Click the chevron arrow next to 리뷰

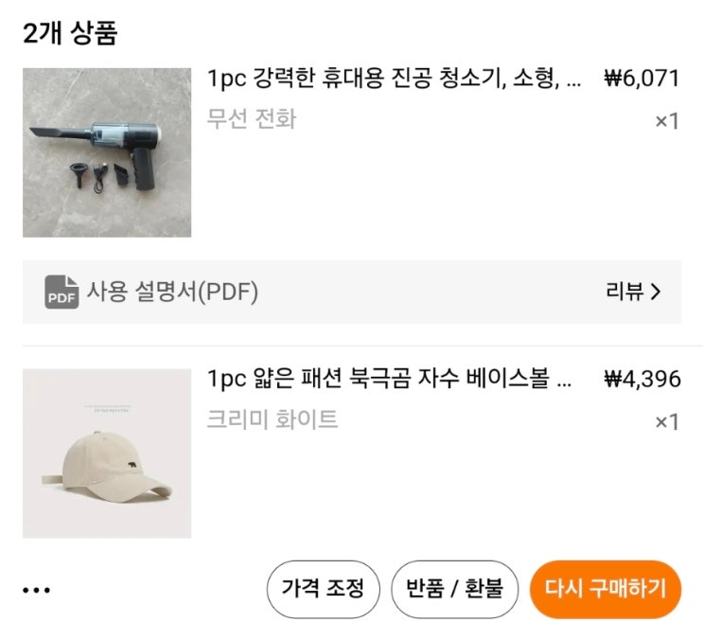point(656,292)
